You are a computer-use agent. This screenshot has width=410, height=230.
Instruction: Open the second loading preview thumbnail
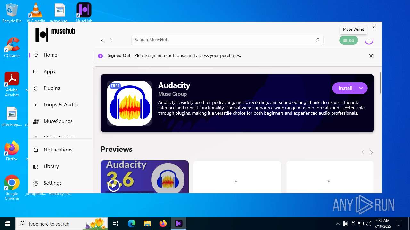(x=237, y=177)
